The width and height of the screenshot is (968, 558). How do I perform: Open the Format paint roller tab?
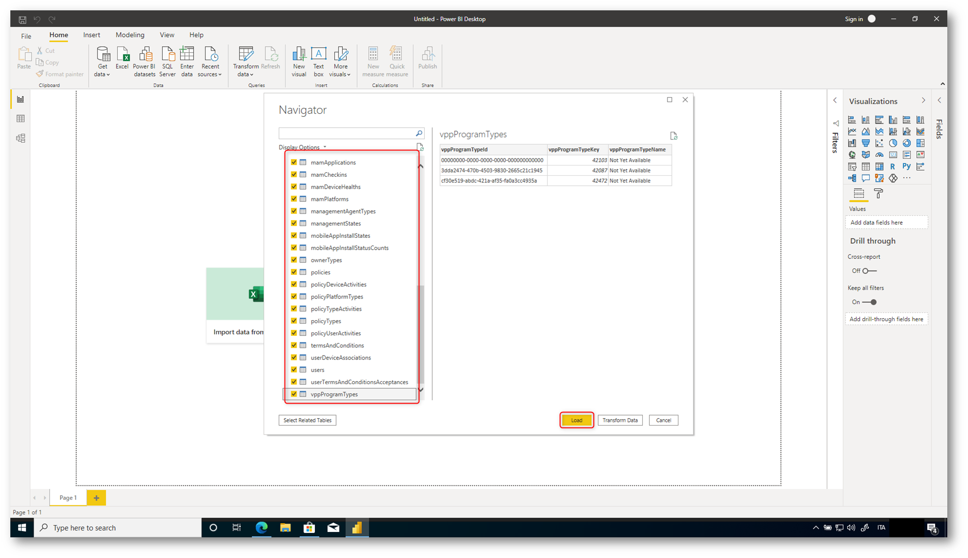pyautogui.click(x=878, y=194)
